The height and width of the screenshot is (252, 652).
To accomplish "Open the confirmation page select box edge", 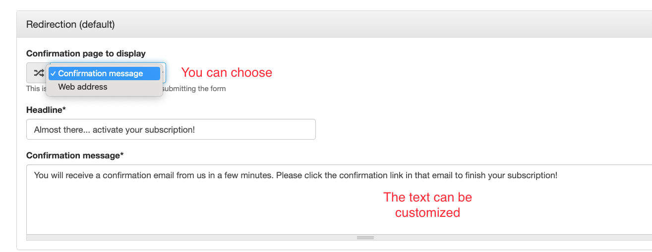I will click(164, 73).
